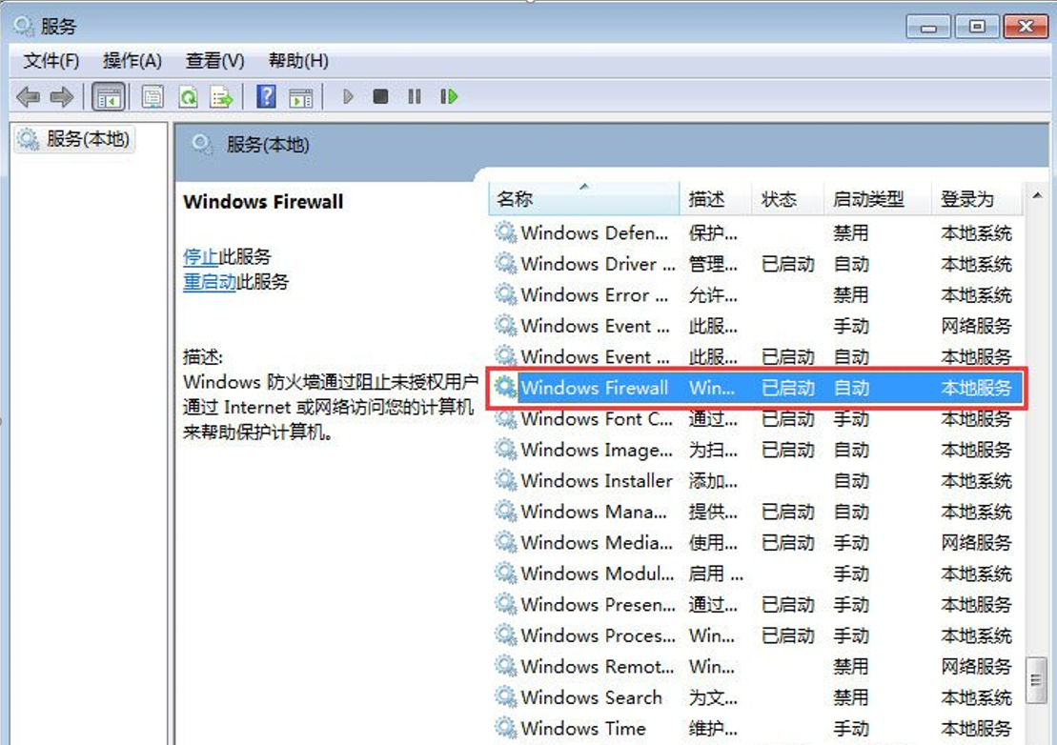Viewport: 1057px width, 745px height.
Task: Select gear icon beside Windows Driver service
Action: click(x=505, y=263)
